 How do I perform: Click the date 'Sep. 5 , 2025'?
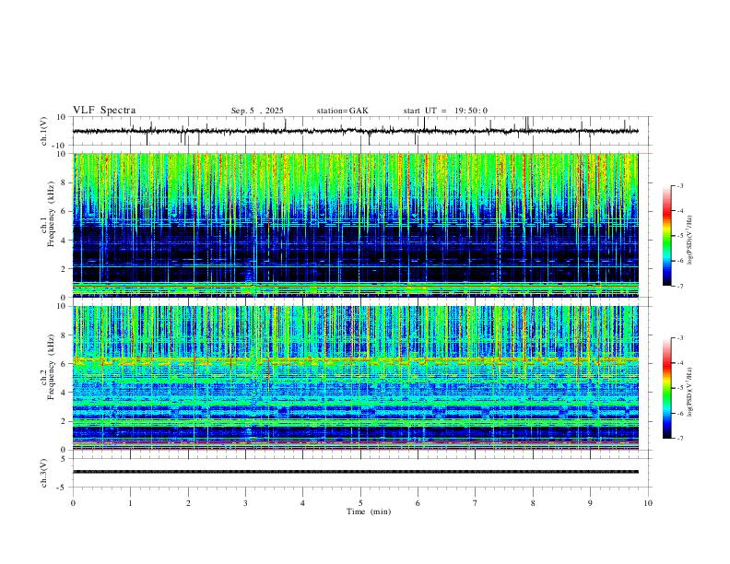click(x=257, y=111)
